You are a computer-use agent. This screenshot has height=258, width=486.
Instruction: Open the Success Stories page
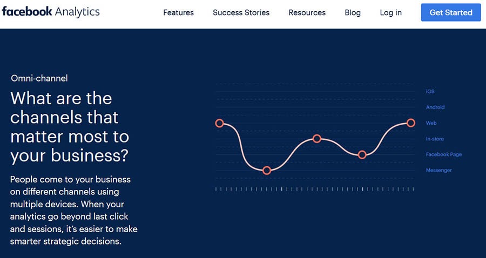coord(241,13)
